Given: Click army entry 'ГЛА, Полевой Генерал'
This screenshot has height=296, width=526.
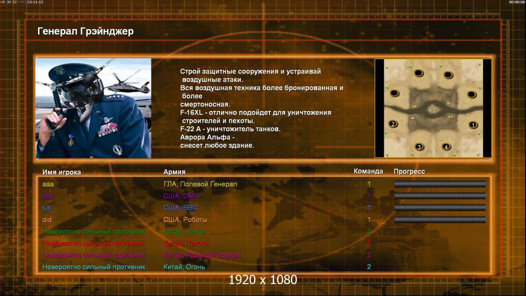Looking at the screenshot, I should [x=200, y=184].
